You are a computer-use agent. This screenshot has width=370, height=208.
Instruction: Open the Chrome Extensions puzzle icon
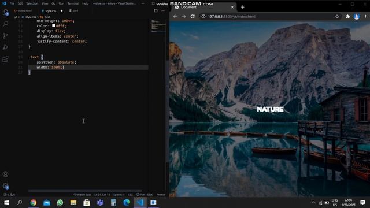[x=347, y=17]
